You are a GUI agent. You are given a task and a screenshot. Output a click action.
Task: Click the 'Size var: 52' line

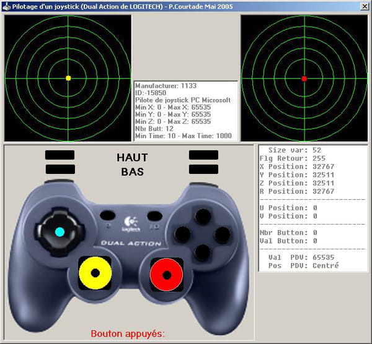294,150
